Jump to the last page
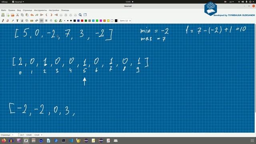256x144 pixels. pyautogui.click(x=56, y=15)
